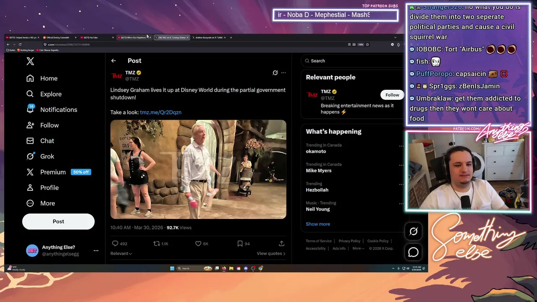Open Notifications with badge 14
This screenshot has height=302, width=537.
pos(52,109)
